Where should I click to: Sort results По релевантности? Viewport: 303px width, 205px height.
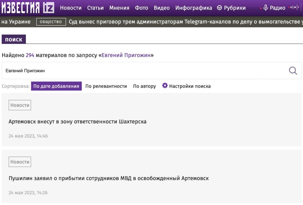pyautogui.click(x=106, y=86)
